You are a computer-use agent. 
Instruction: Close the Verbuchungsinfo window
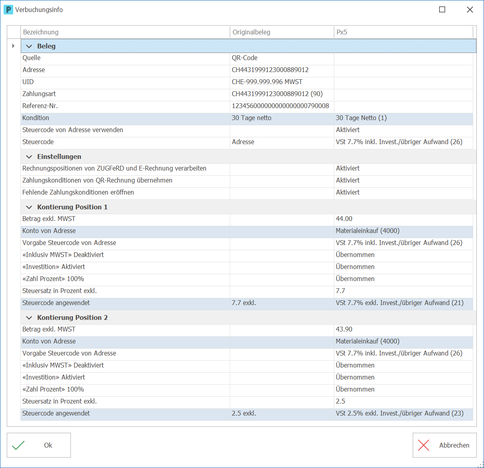coord(470,10)
